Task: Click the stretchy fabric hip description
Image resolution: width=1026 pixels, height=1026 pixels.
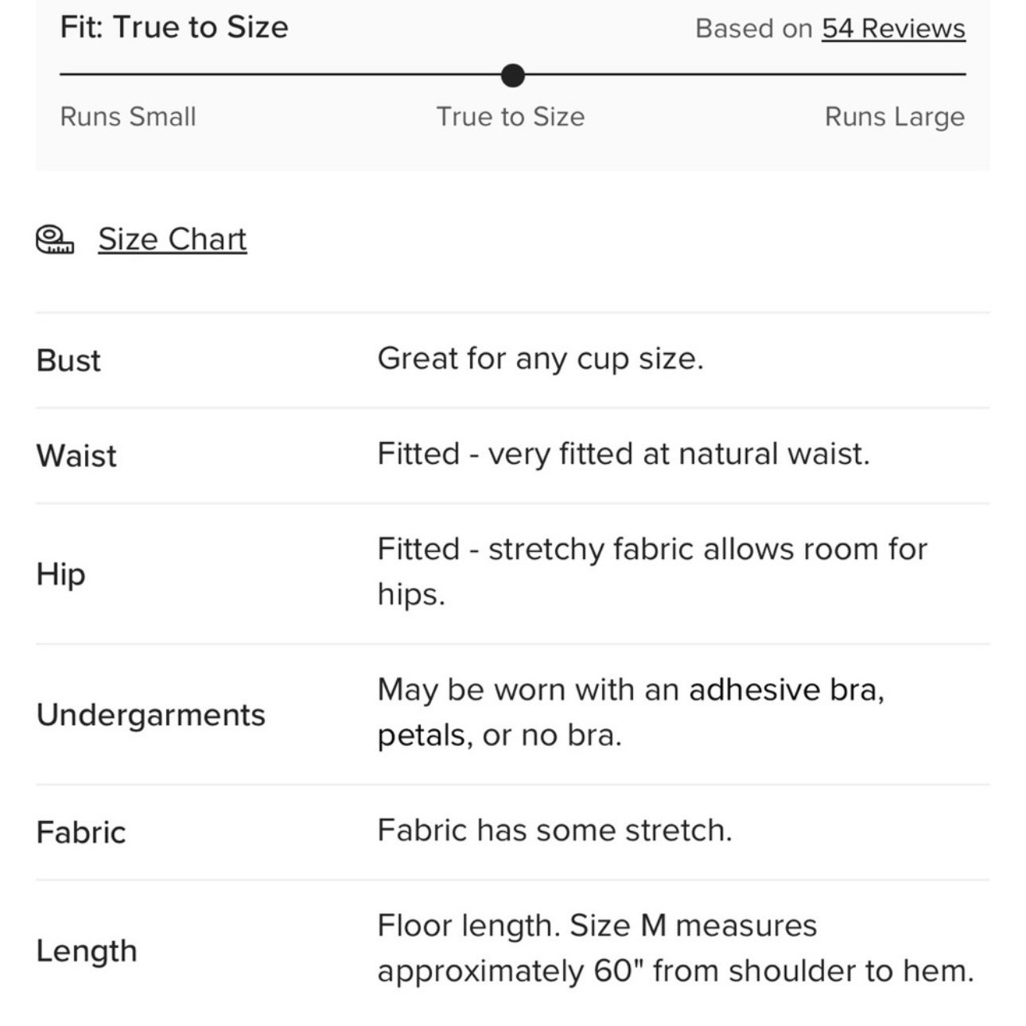Action: [653, 572]
